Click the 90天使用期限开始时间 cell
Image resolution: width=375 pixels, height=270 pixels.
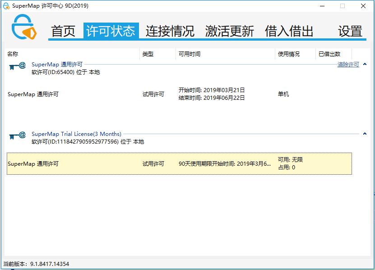click(225, 164)
